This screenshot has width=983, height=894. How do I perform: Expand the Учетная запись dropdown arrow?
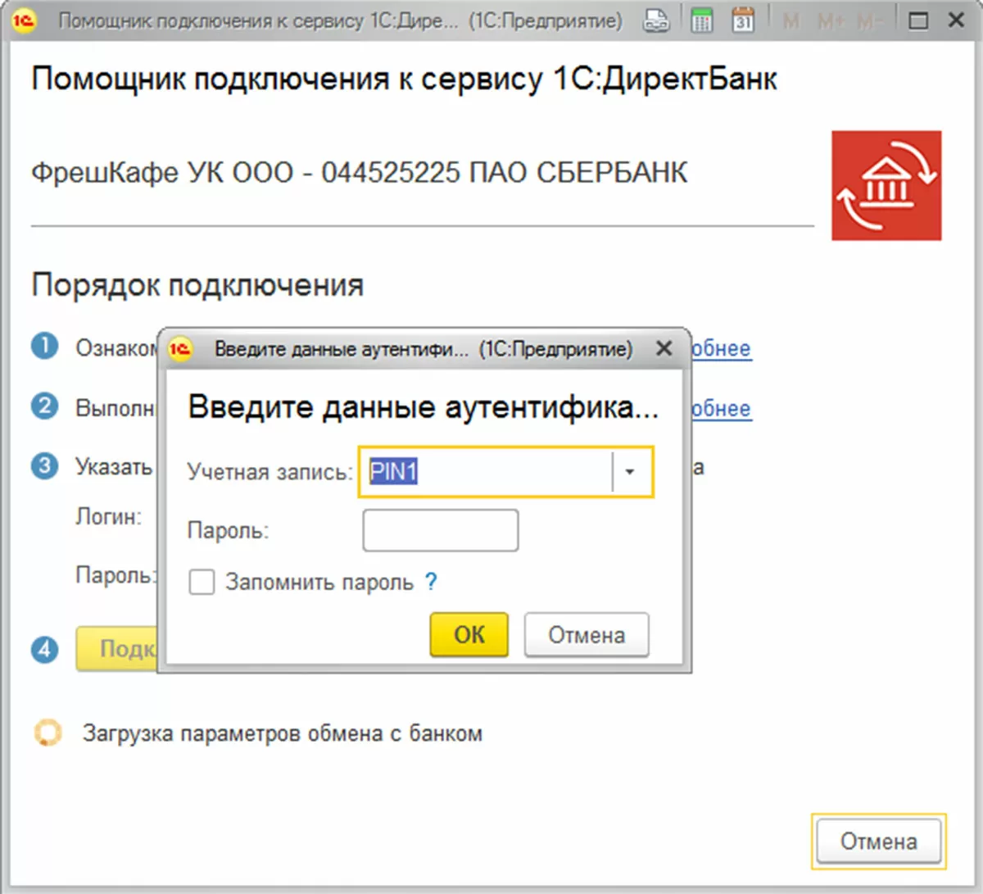coord(630,472)
